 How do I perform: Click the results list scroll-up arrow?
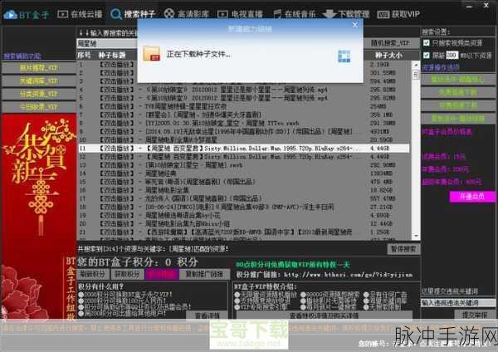[416, 65]
